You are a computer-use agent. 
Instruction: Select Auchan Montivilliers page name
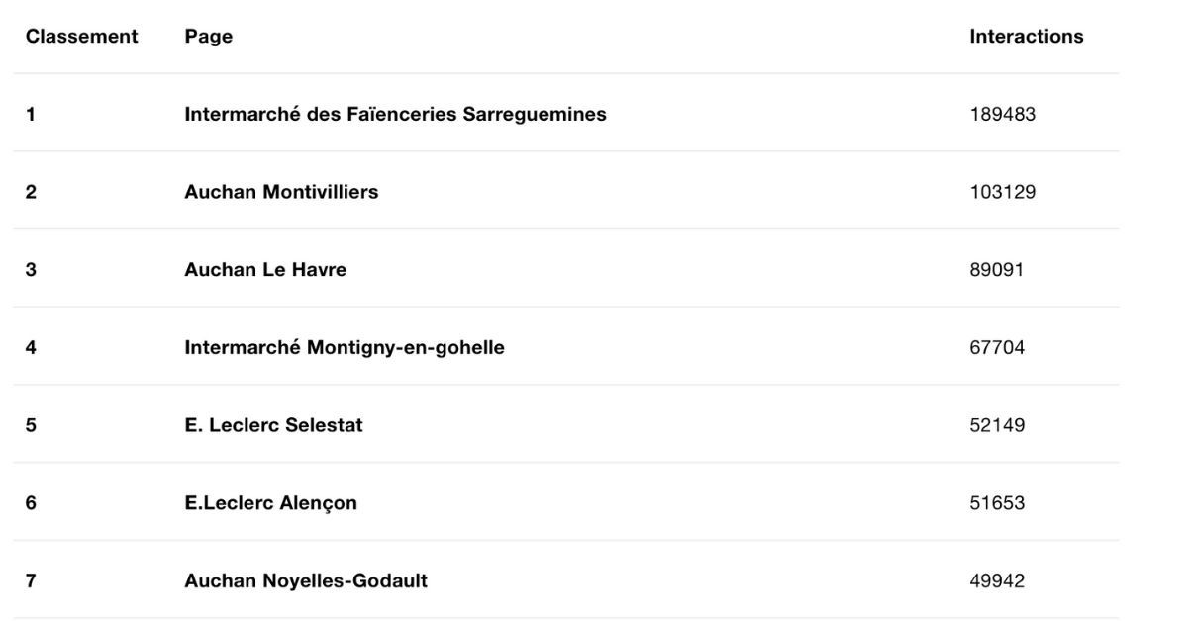tap(281, 192)
